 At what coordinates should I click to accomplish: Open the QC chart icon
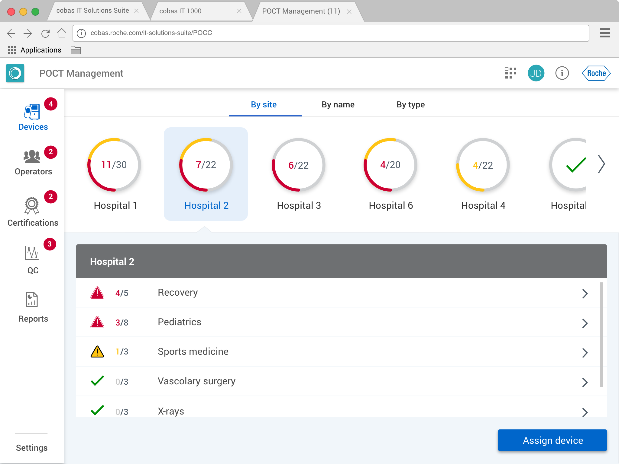[32, 253]
